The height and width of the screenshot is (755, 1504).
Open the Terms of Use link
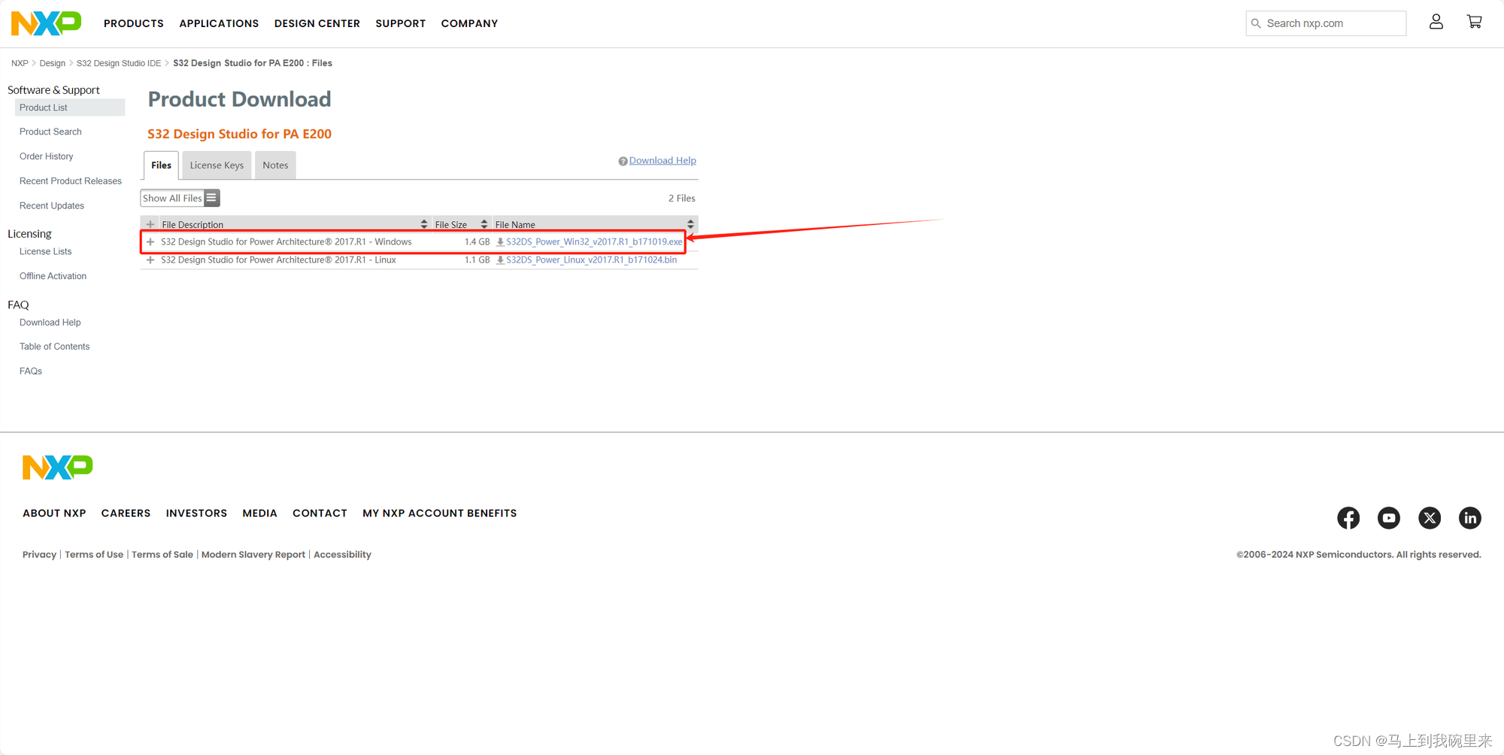(x=94, y=555)
